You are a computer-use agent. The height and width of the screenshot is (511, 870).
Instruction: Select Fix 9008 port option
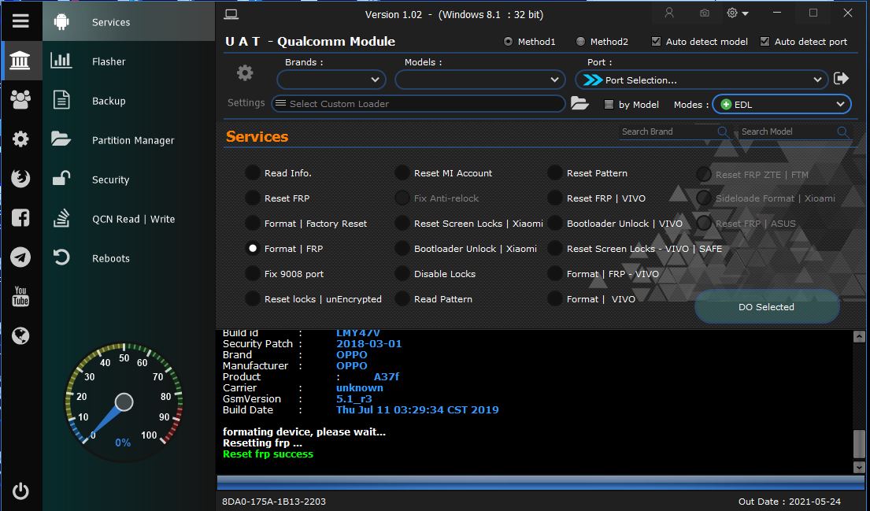253,274
